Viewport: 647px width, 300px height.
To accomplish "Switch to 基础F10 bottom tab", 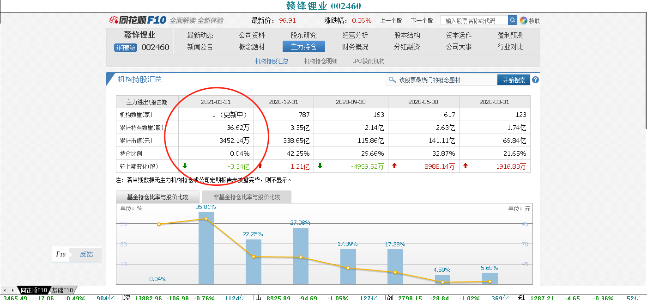I will 62,290.
